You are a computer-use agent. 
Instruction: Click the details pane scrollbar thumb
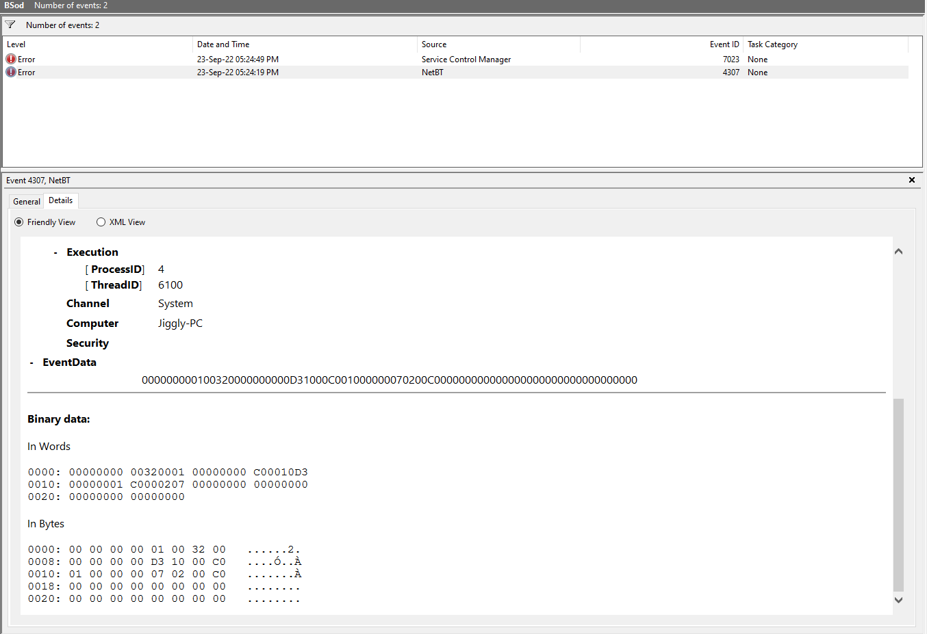899,494
